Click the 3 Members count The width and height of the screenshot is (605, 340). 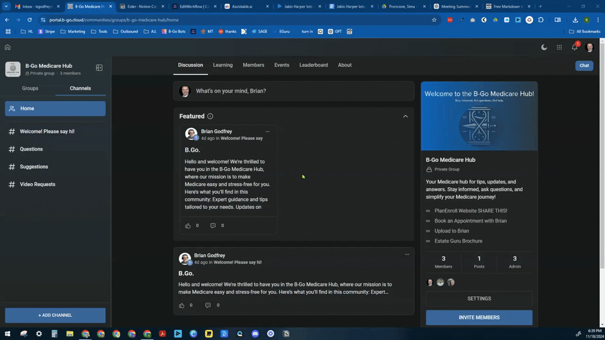(443, 262)
